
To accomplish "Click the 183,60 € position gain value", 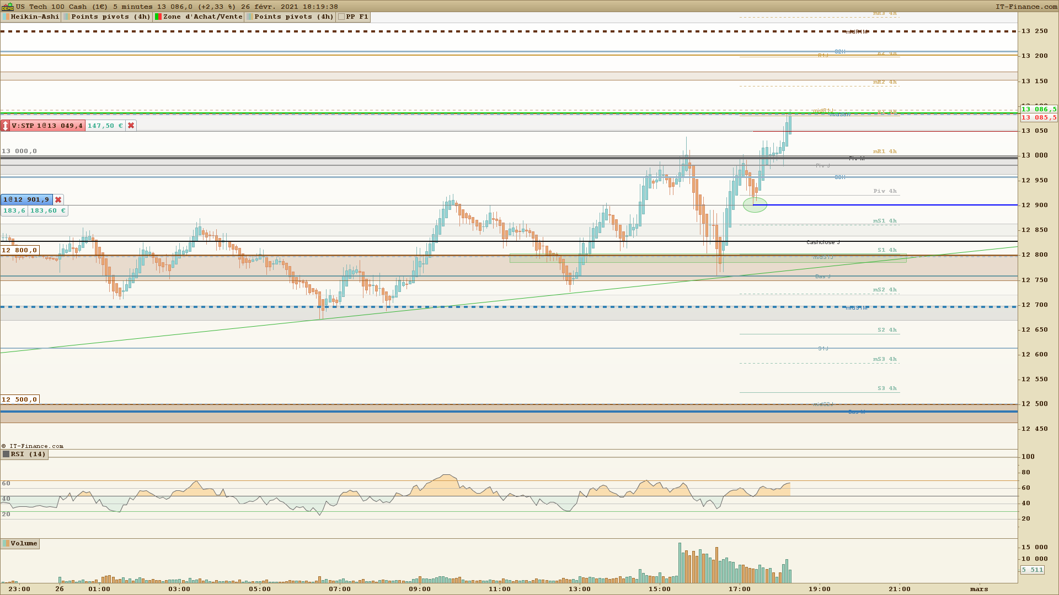I will (x=48, y=210).
